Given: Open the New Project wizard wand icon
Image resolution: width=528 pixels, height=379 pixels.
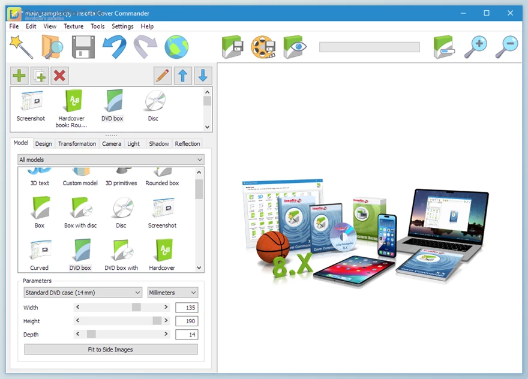Looking at the screenshot, I should tap(22, 47).
